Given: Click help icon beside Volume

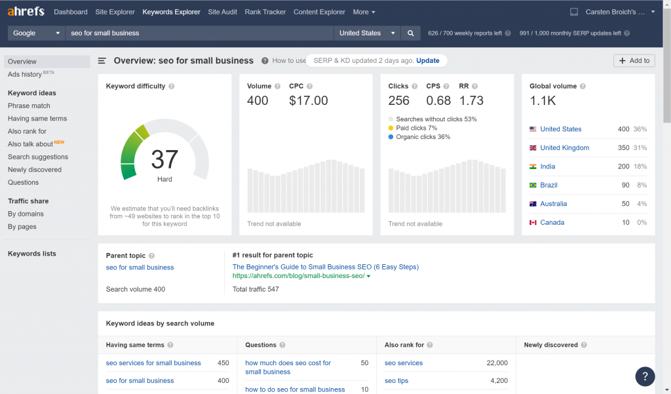Looking at the screenshot, I should (x=277, y=86).
